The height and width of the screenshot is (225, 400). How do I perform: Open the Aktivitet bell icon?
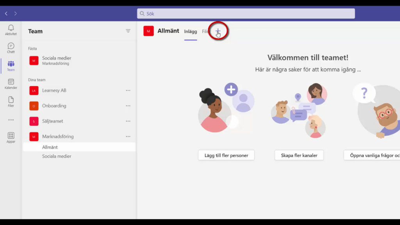11,30
